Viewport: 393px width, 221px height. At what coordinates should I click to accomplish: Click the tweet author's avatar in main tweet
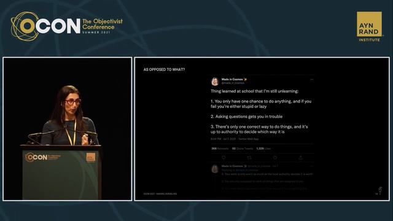pyautogui.click(x=215, y=82)
